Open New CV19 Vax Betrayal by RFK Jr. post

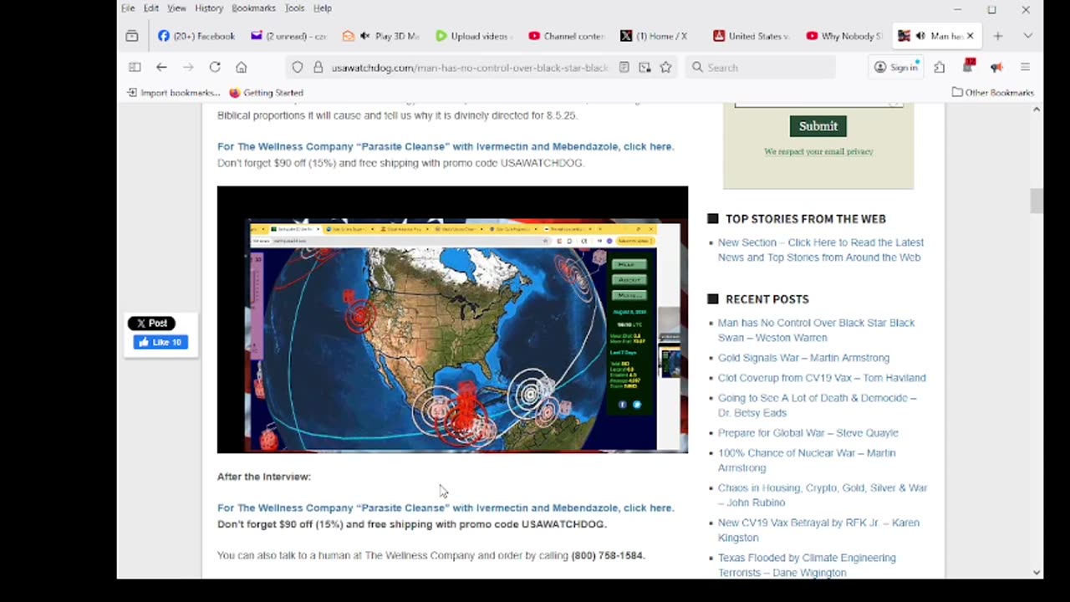pyautogui.click(x=818, y=530)
